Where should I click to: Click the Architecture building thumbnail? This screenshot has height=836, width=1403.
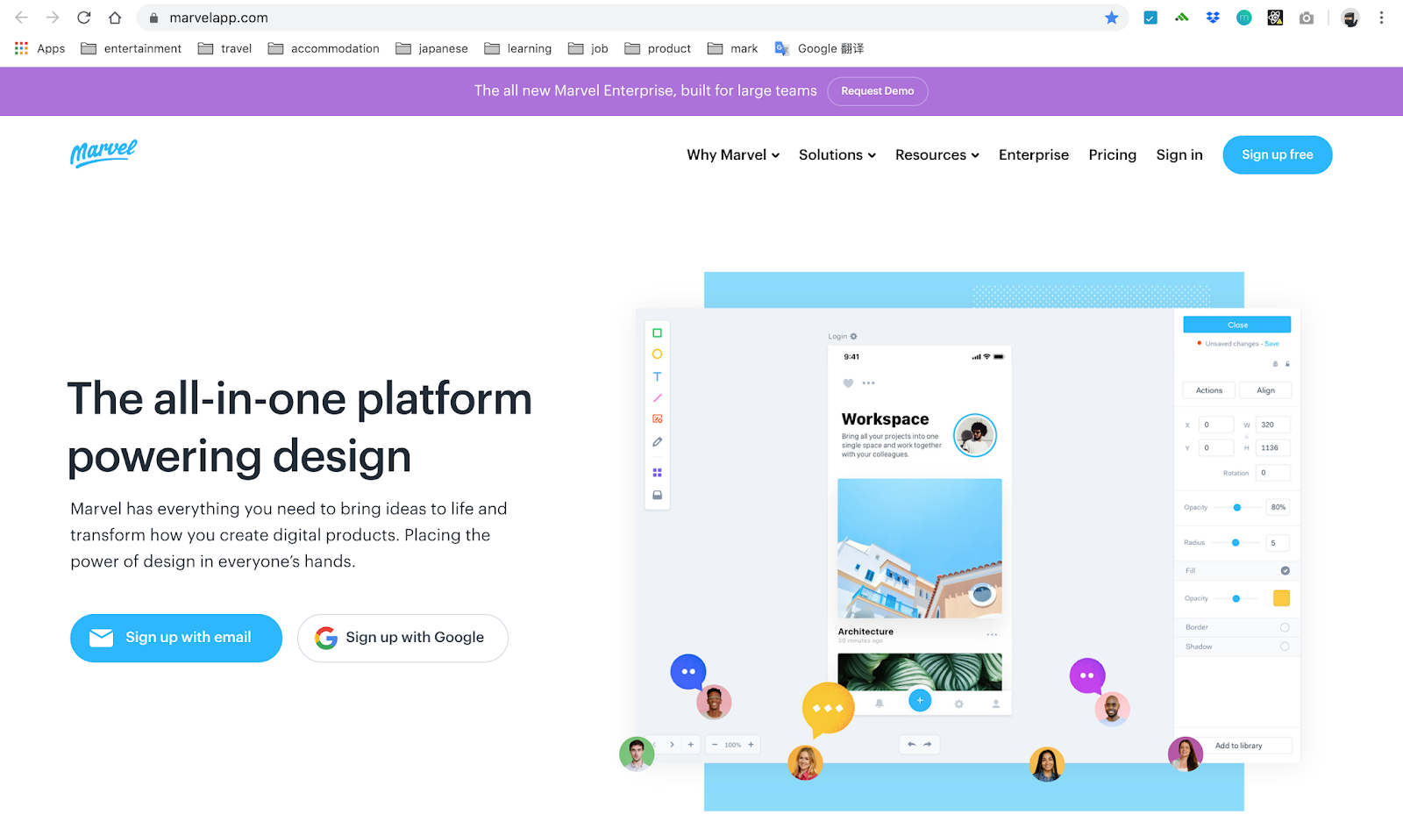click(920, 547)
